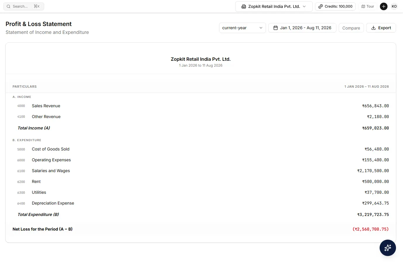Click the search magnifier icon
The width and height of the screenshot is (403, 263).
(x=8, y=6)
